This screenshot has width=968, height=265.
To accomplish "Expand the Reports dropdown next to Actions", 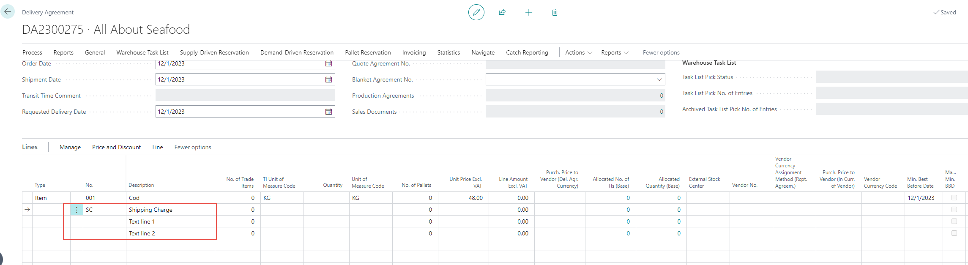I will (x=615, y=52).
